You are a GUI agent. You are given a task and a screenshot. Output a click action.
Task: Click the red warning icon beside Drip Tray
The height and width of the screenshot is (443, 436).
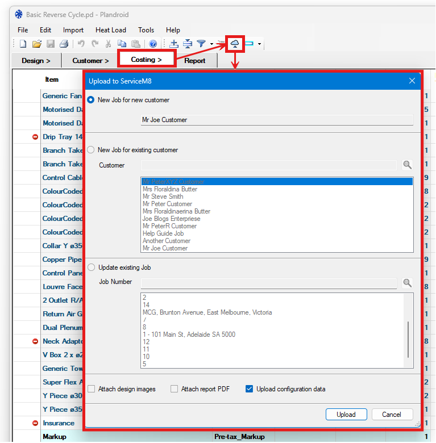(x=35, y=137)
